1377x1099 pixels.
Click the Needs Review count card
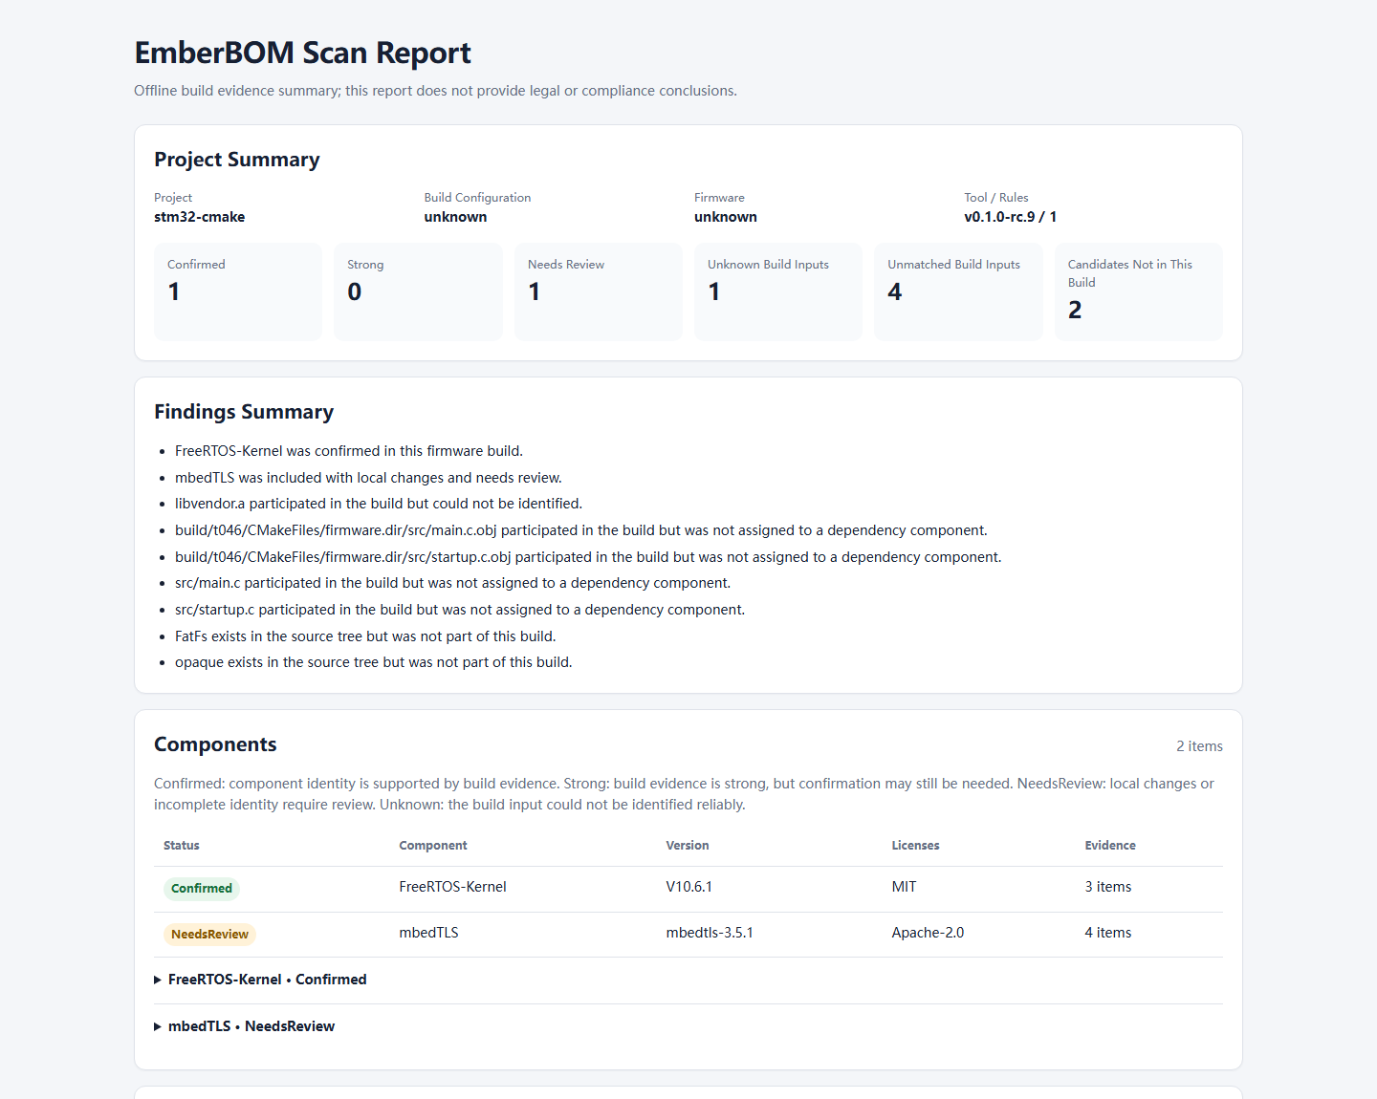pyautogui.click(x=599, y=291)
